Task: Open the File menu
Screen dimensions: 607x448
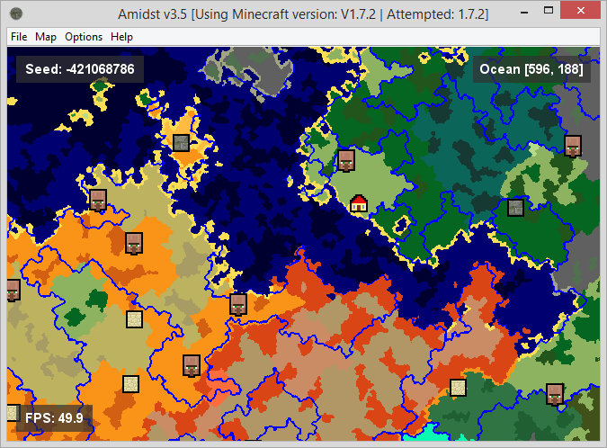Action: tap(19, 37)
